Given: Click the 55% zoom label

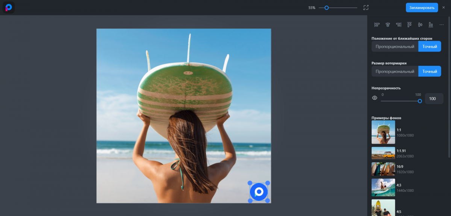Looking at the screenshot, I should click(312, 8).
